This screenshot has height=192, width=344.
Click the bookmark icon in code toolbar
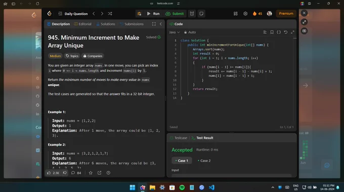coord(272,32)
